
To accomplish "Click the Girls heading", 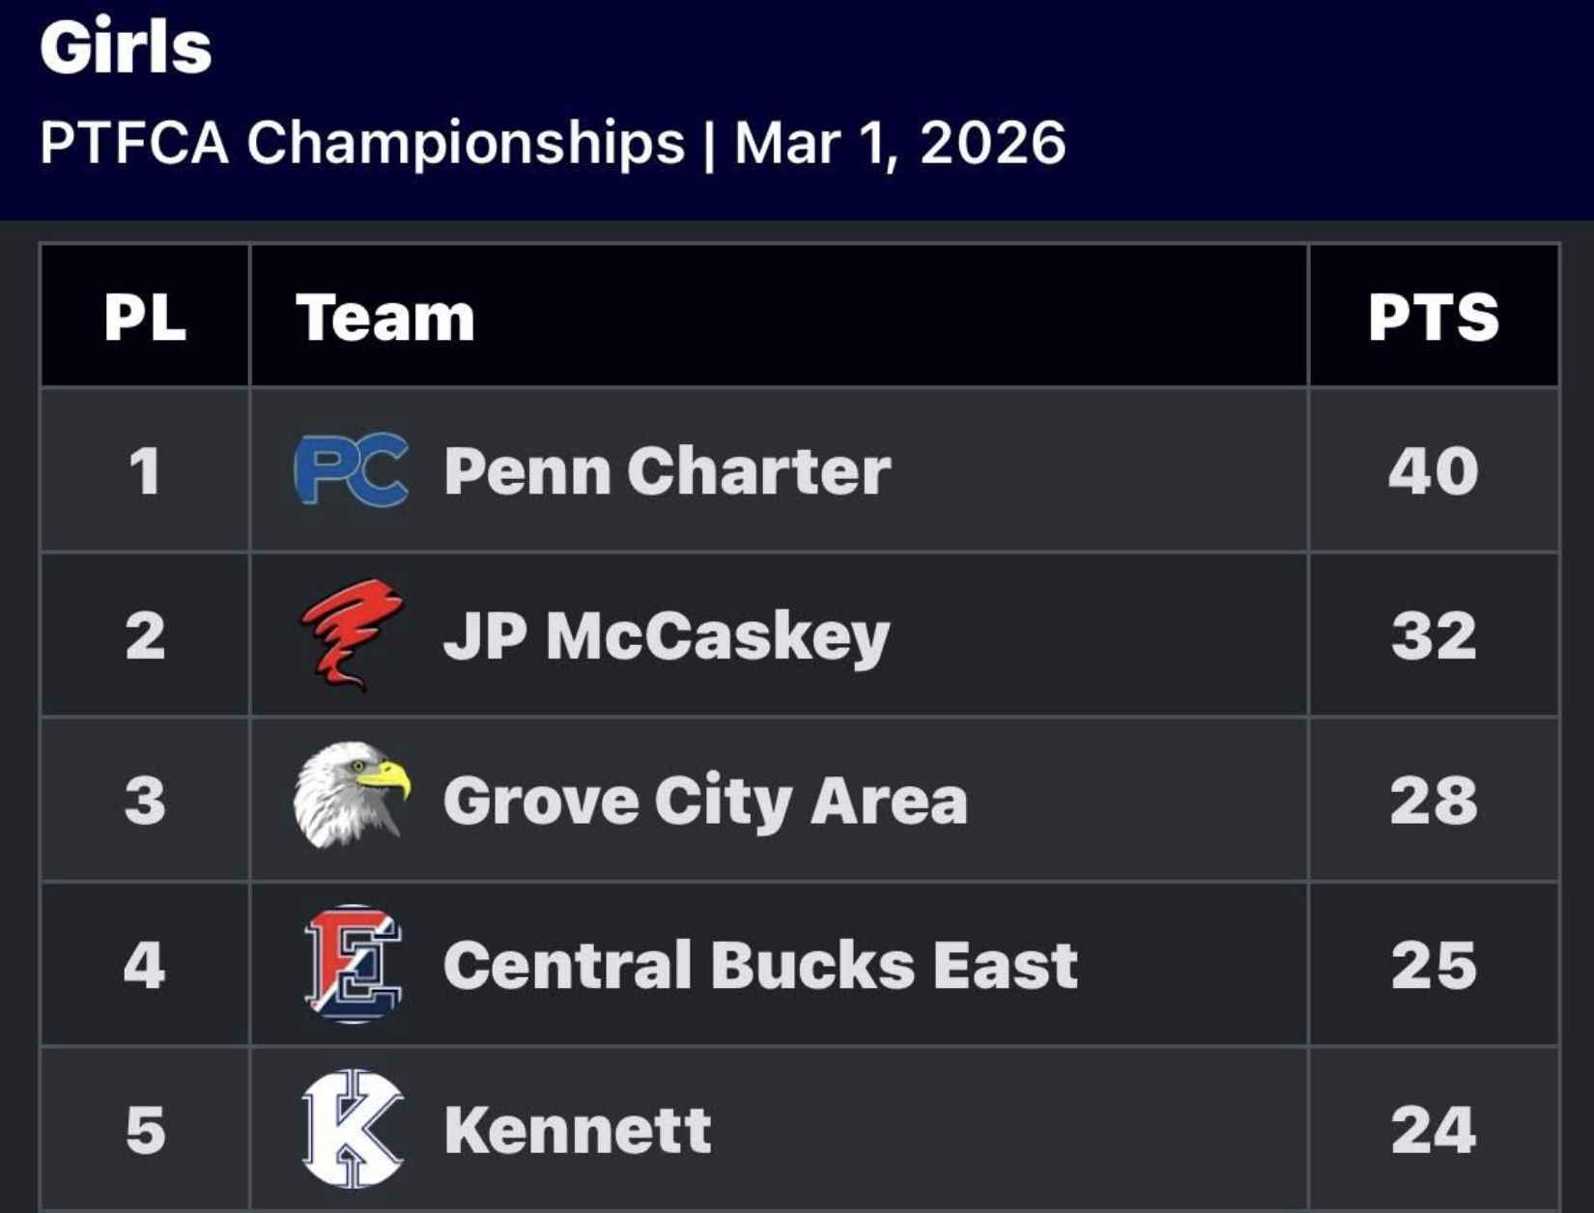I will click(126, 46).
